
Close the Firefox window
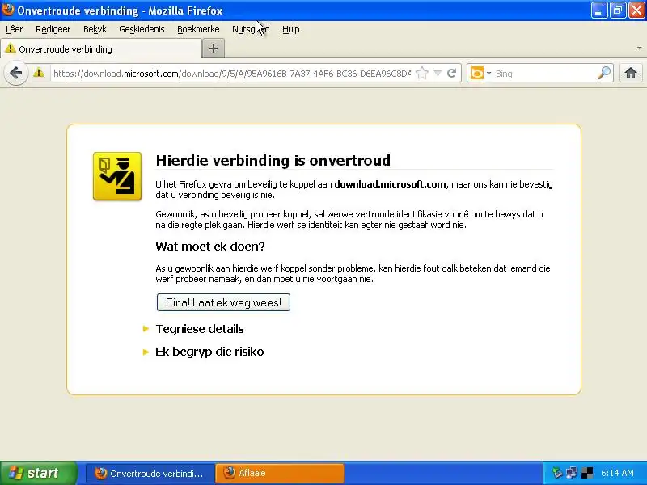(x=636, y=11)
